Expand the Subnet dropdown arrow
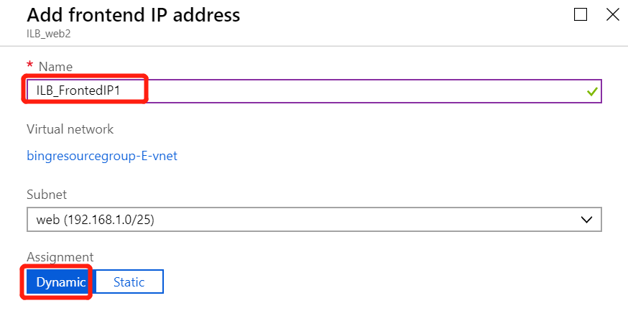This screenshot has height=321, width=628. tap(586, 220)
